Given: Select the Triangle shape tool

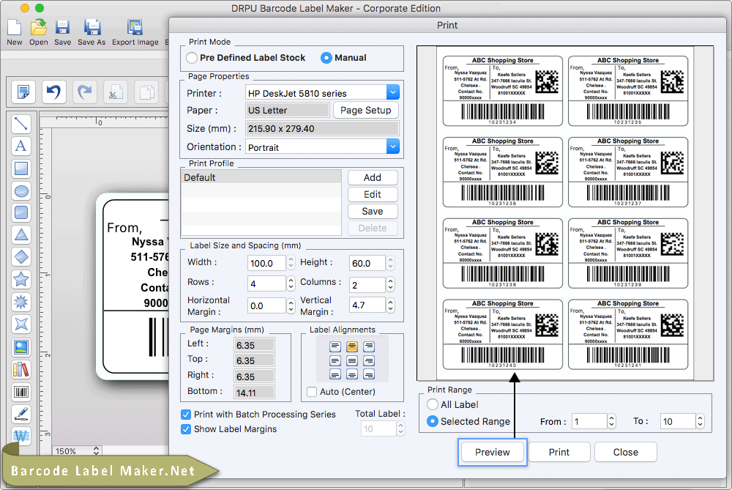Looking at the screenshot, I should 21,235.
